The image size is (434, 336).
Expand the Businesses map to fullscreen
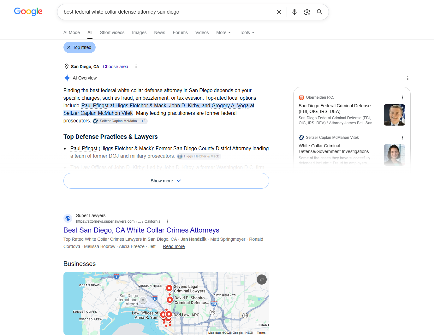[x=262, y=280]
